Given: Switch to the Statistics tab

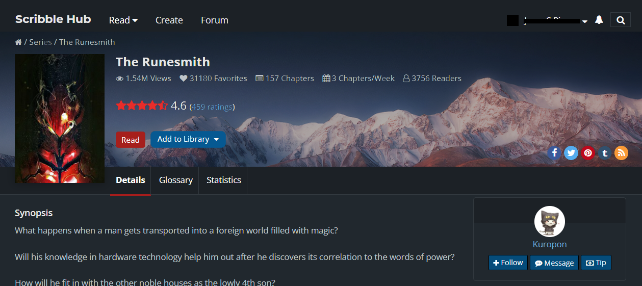Looking at the screenshot, I should pos(223,180).
